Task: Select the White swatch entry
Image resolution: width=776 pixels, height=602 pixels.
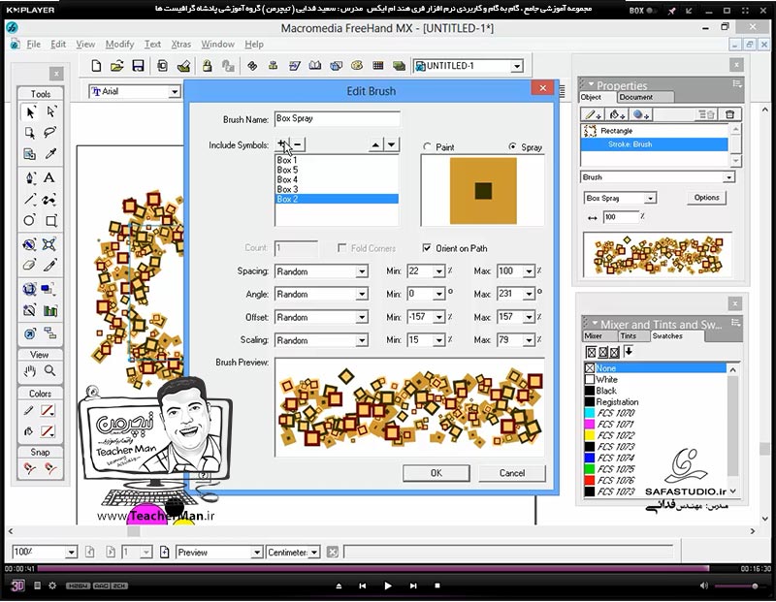Action: (656, 379)
